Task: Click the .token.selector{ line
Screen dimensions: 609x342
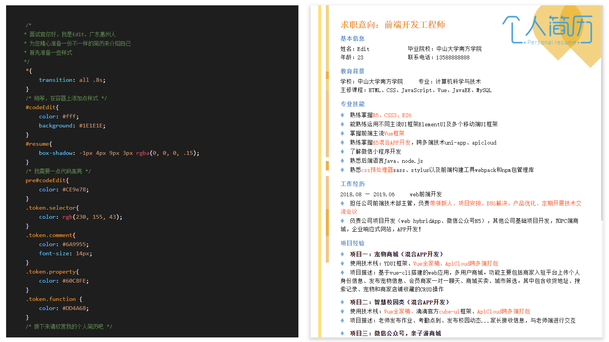Action: click(52, 208)
